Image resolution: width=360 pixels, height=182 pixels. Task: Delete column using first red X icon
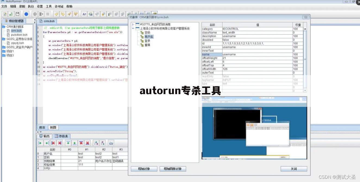click(x=53, y=143)
